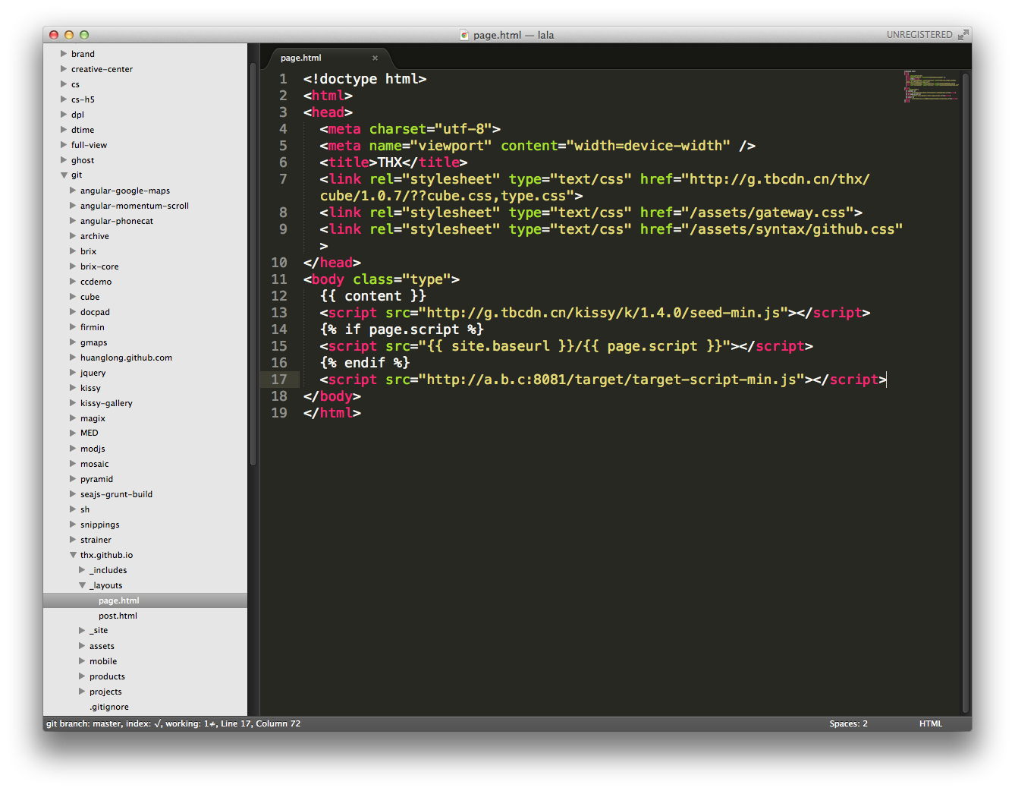Click the huanglong.github.com folder
The width and height of the screenshot is (1015, 791).
click(126, 358)
